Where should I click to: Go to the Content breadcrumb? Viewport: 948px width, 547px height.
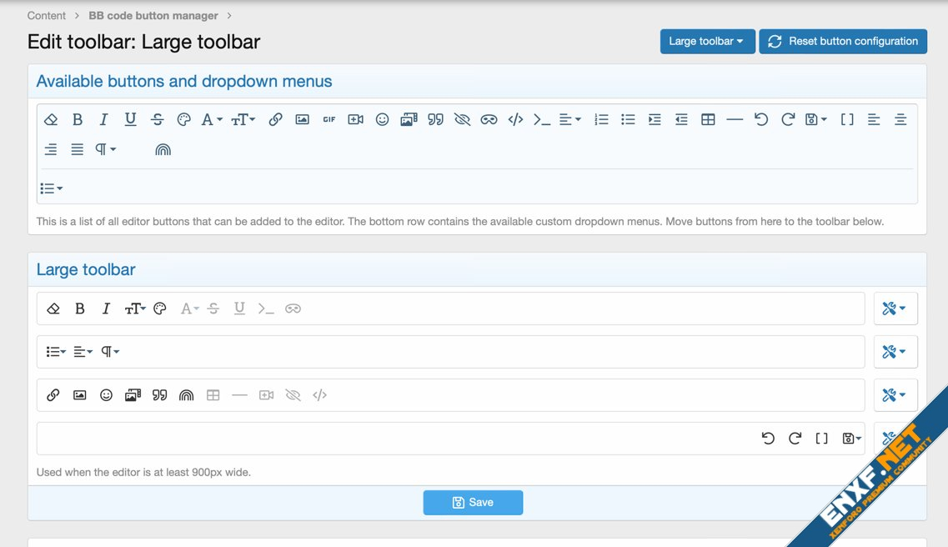pyautogui.click(x=46, y=16)
